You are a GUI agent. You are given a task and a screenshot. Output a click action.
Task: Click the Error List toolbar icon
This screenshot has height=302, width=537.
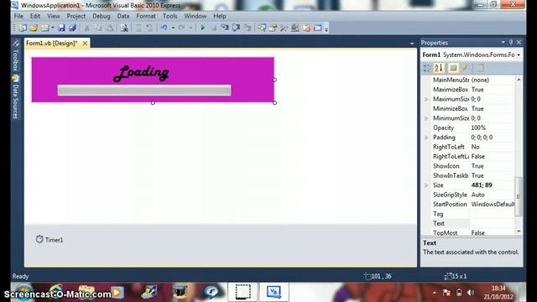[x=306, y=28]
